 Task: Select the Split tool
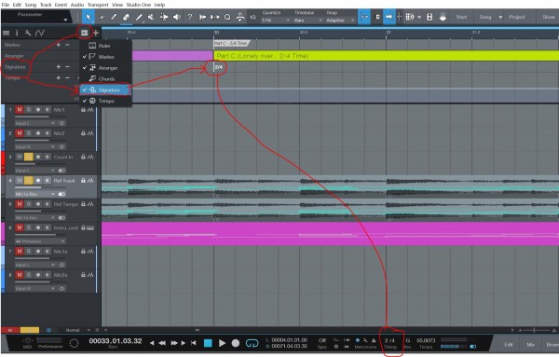(x=114, y=17)
